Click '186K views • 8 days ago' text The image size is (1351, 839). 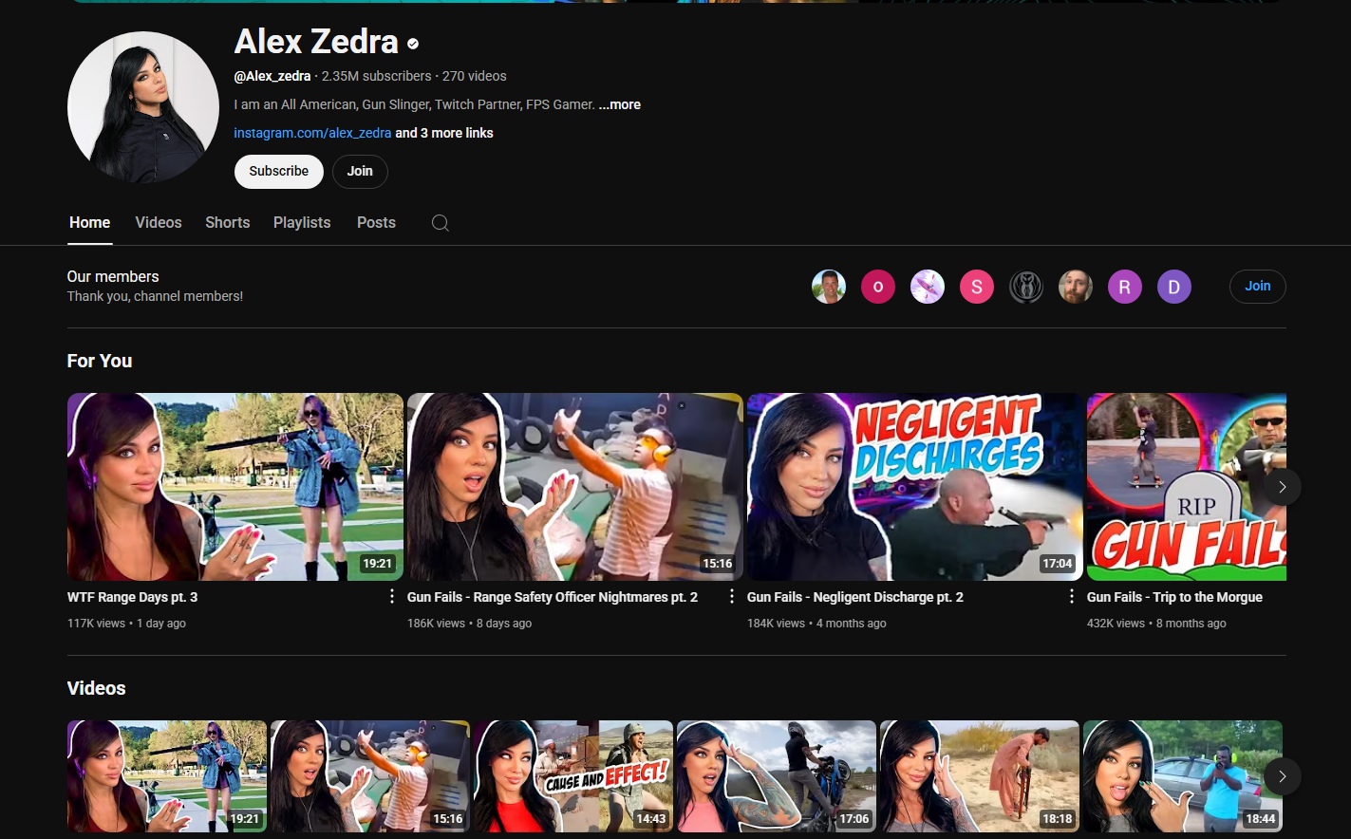(469, 624)
